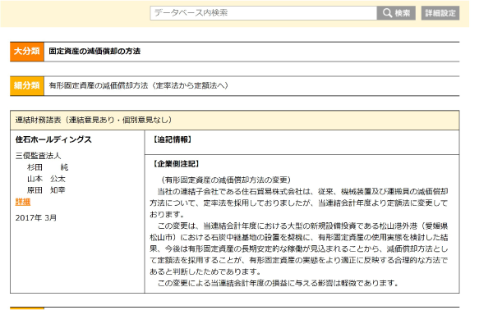Image resolution: width=493 pixels, height=310 pixels.
Task: Click auditor name 山本 公太
Action: point(46,179)
